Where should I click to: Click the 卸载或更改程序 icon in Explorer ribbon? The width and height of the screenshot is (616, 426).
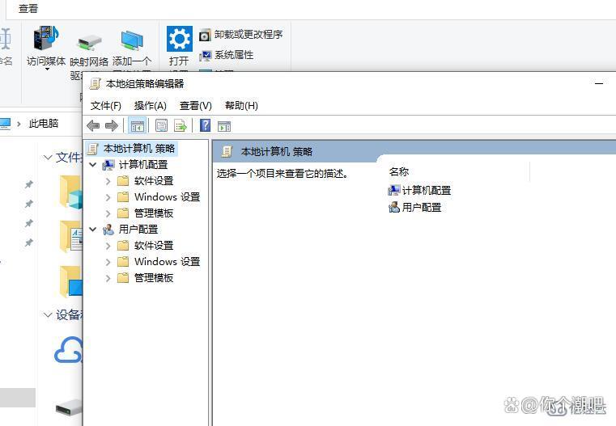(205, 36)
